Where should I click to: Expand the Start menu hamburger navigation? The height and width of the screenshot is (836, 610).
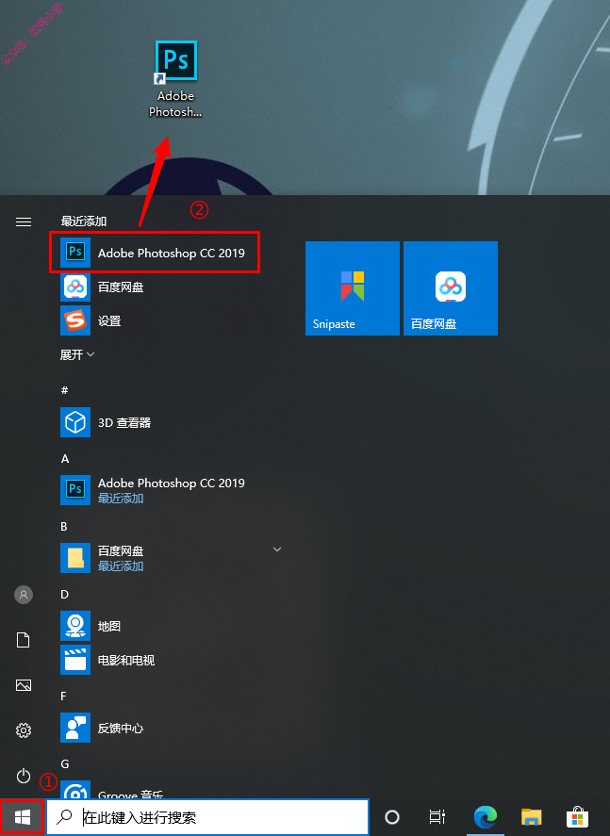point(24,221)
